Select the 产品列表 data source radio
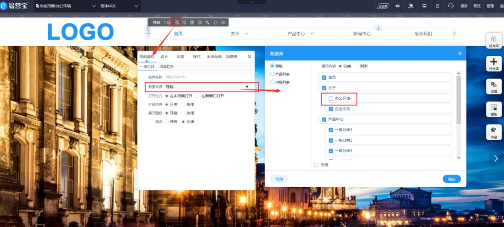 click(x=273, y=74)
